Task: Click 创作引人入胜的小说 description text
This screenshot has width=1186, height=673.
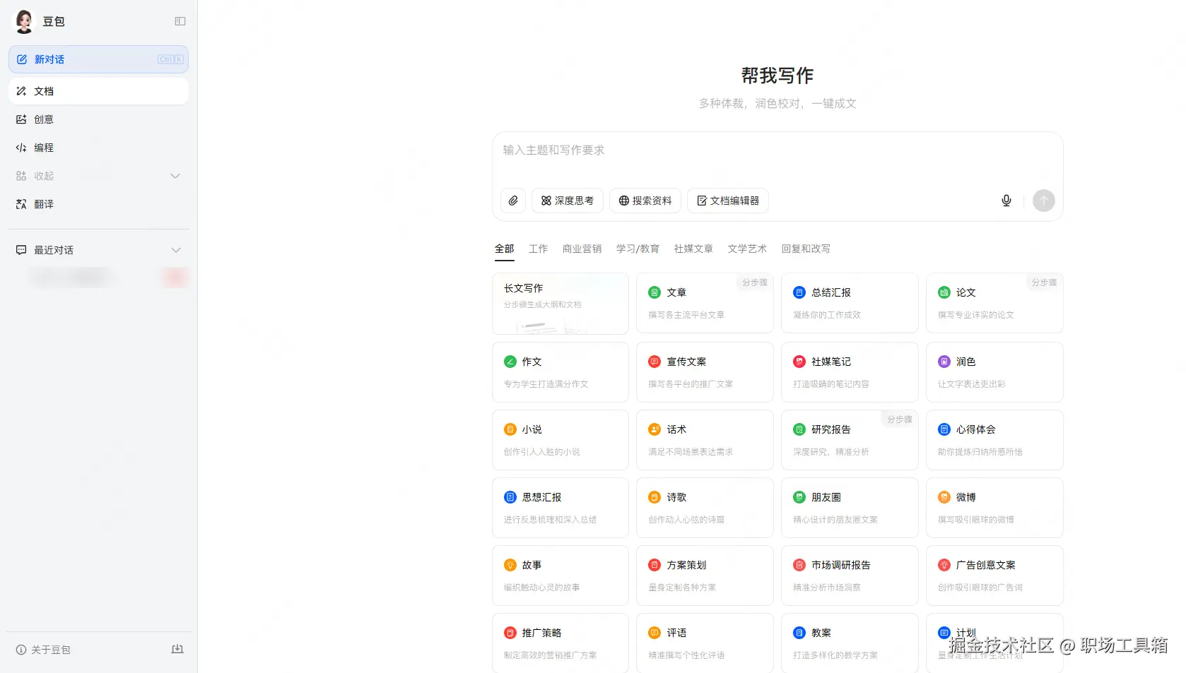Action: (x=542, y=452)
